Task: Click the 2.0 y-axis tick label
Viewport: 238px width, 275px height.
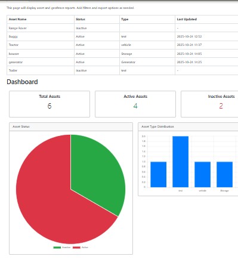Action: pyautogui.click(x=144, y=137)
